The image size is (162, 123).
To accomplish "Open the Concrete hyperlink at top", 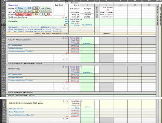I will coord(13,5).
